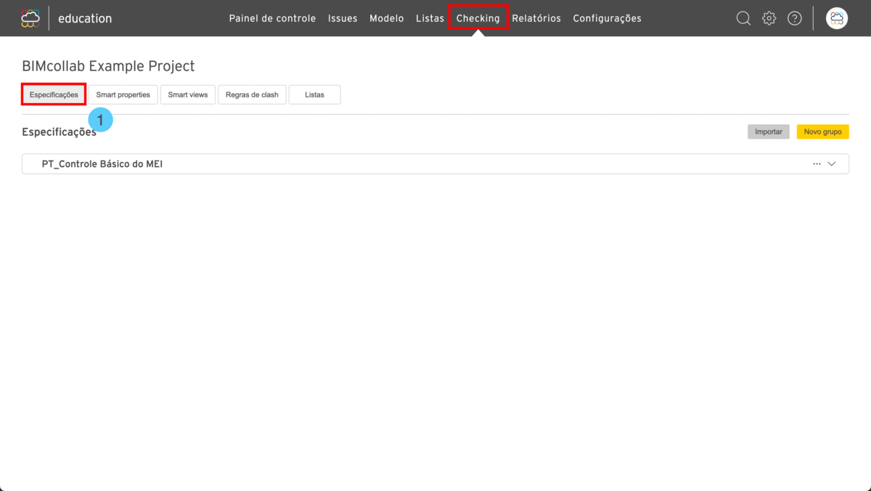The width and height of the screenshot is (871, 491).
Task: Go to Painel de controle
Action: (272, 18)
